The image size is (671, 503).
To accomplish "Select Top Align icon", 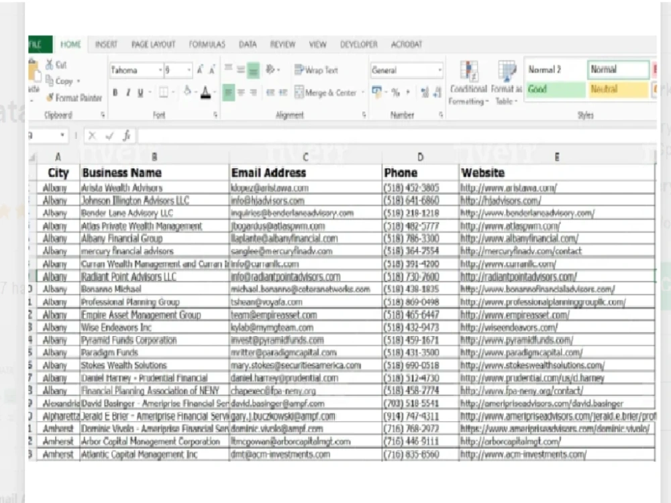I will [229, 69].
